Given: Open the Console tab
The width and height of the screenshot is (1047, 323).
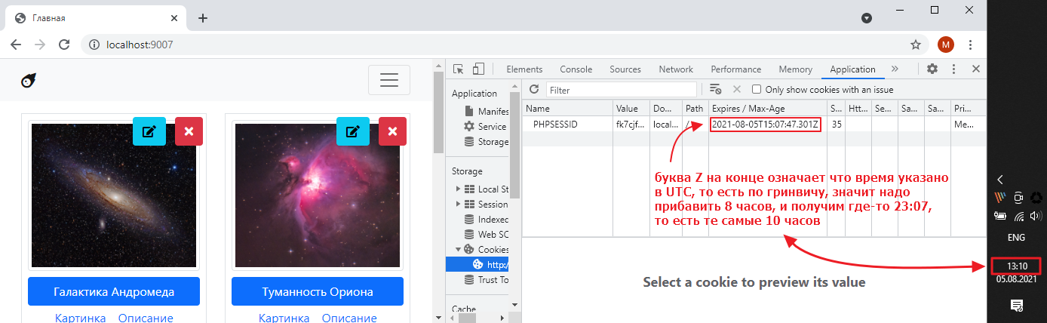Looking at the screenshot, I should (x=576, y=69).
